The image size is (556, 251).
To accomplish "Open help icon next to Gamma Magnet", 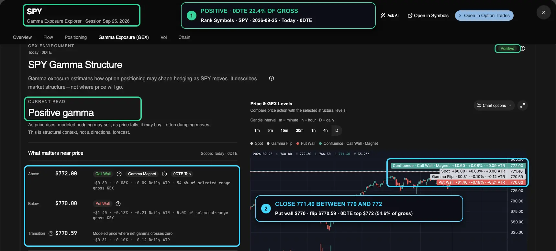I will click(164, 174).
